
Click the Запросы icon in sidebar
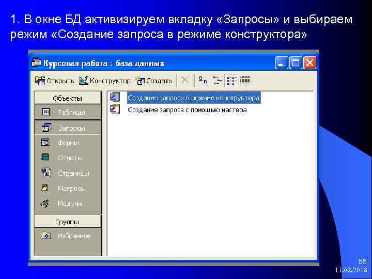coord(47,128)
